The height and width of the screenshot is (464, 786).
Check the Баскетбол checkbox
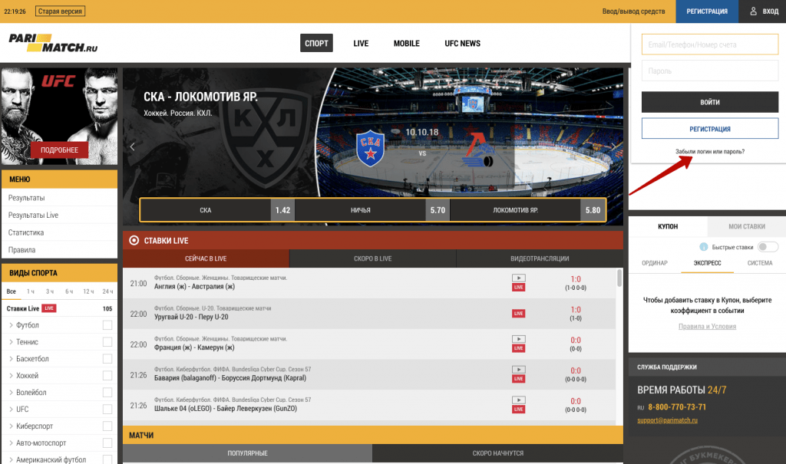point(107,359)
